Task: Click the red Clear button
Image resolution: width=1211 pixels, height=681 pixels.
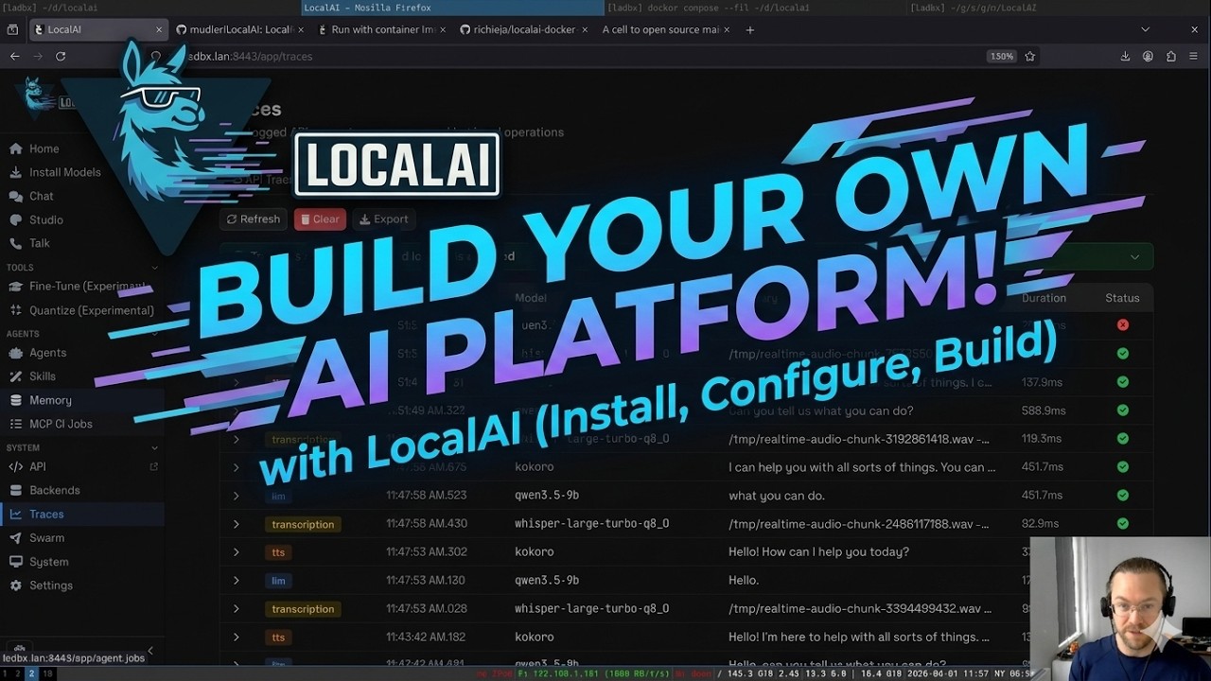Action: tap(320, 219)
